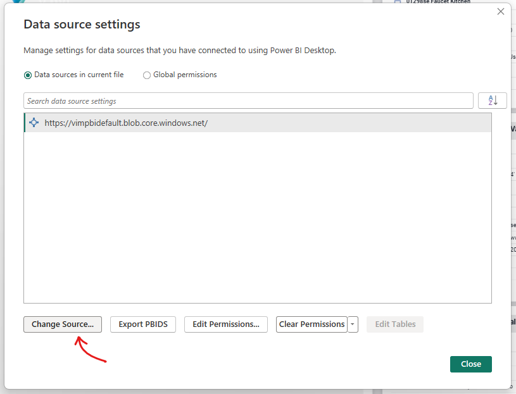Select 'Data sources in current file' radio
516x394 pixels.
coord(28,75)
